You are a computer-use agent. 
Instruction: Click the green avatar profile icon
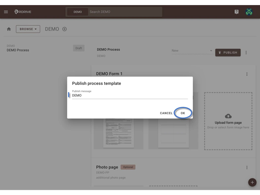249,12
